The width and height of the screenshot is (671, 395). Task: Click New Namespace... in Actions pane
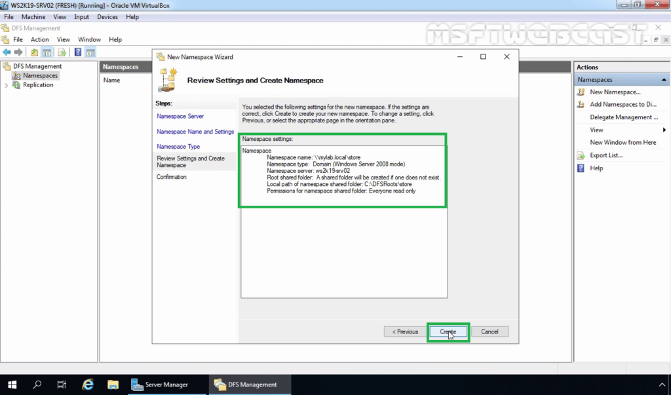[615, 92]
